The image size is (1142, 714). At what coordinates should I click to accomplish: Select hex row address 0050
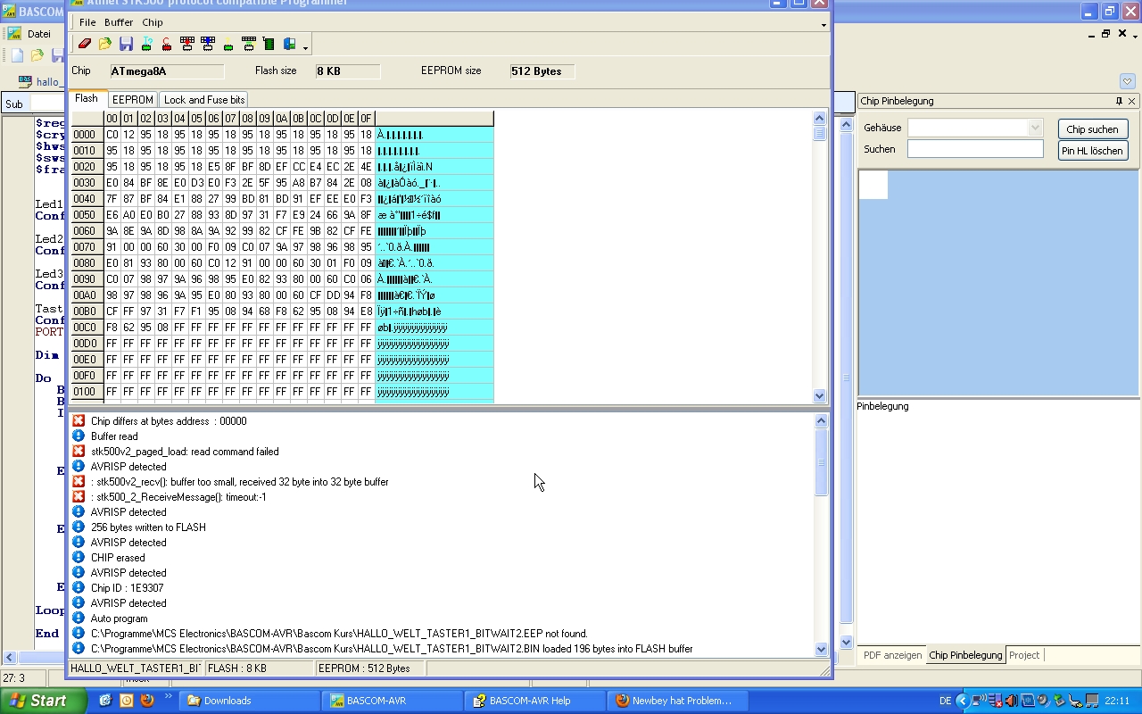[87, 215]
